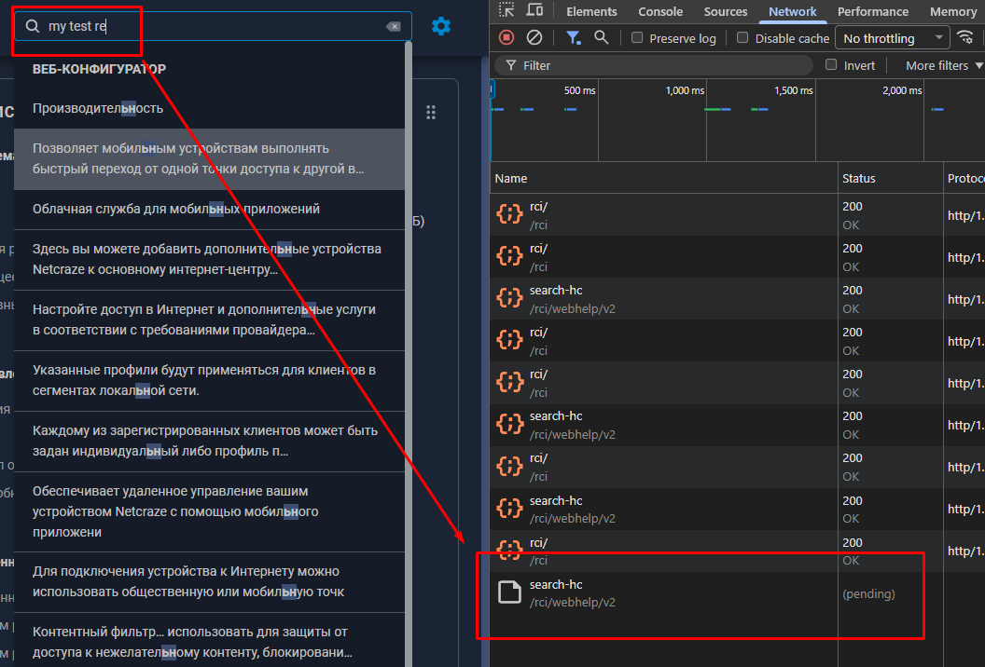Screen dimensions: 985x667
Task: Open the Sources tab
Action: [x=726, y=11]
